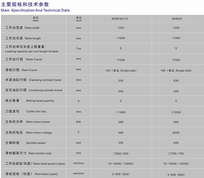The image size is (204, 178).
Task: Click the main motor voltage value 6000
Action: click(176, 133)
